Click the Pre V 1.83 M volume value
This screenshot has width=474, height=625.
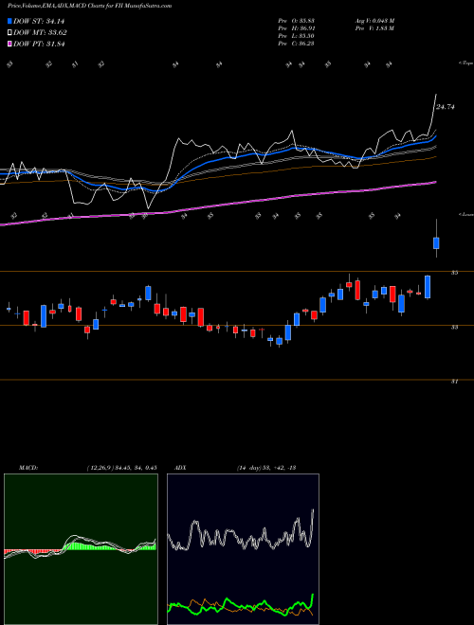coord(375,28)
